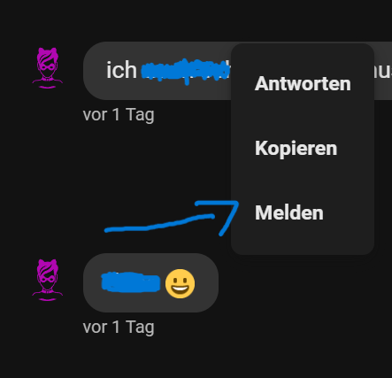Click the "vor 1 Tag" timestamp under the emoji message
Screen dimensions: 392x378
[119, 327]
